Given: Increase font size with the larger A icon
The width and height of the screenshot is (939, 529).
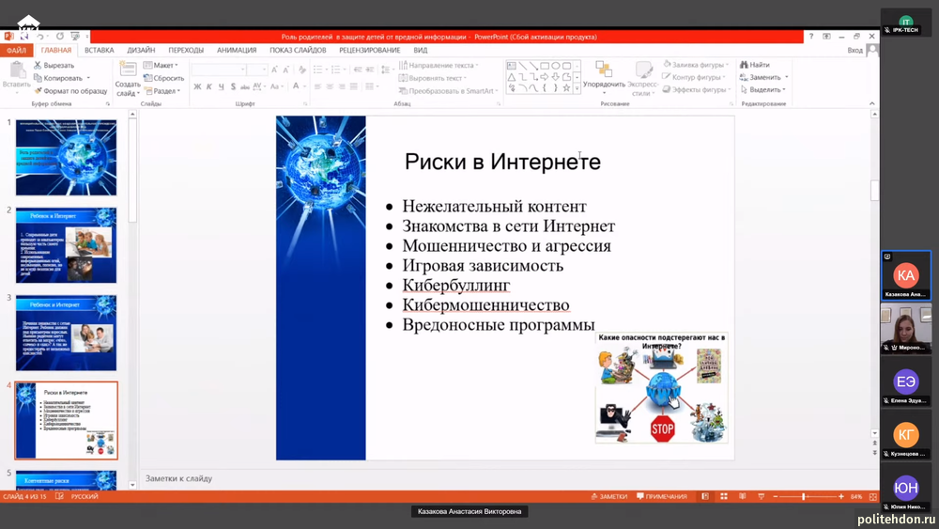Looking at the screenshot, I should (274, 70).
